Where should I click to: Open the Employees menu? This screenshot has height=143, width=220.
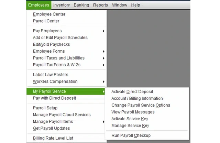coord(39,5)
